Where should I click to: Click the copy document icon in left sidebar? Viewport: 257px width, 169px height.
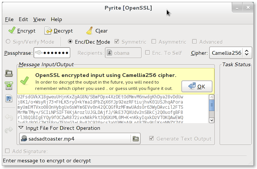click(9, 98)
